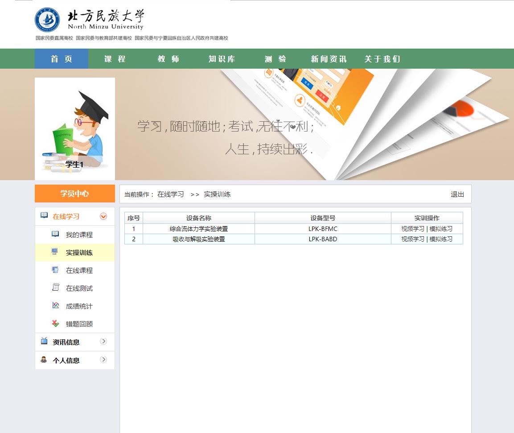This screenshot has height=433, width=514.
Task: Click the icon beside 在线课程
Action: (55, 270)
